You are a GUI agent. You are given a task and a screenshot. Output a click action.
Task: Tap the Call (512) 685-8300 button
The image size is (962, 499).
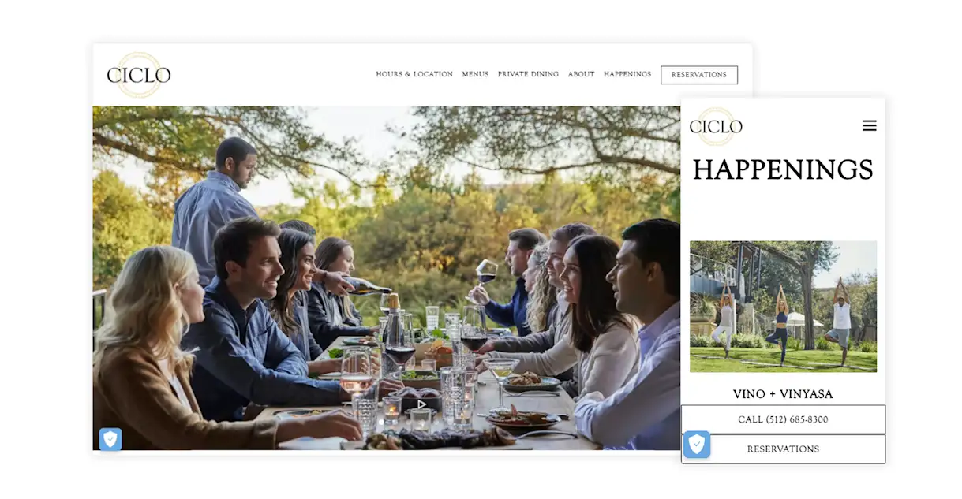coord(783,419)
